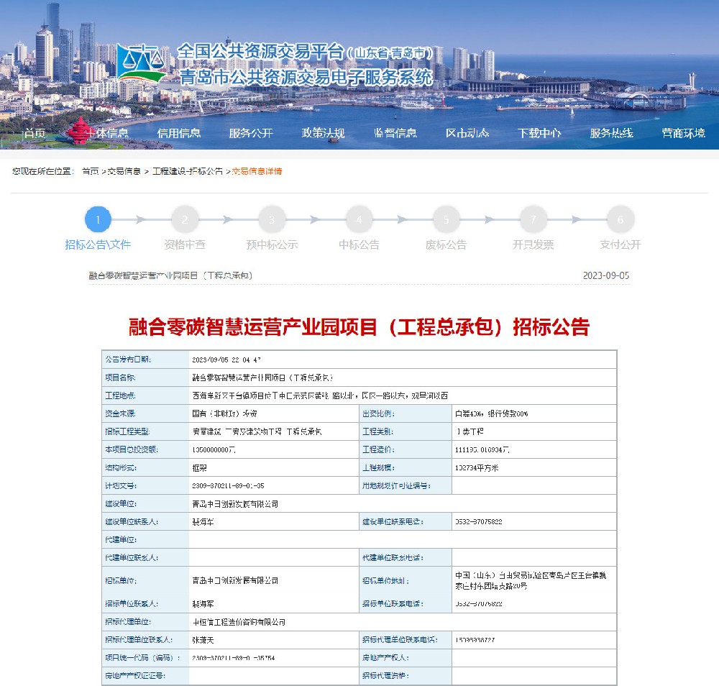Select 营商环境 in the top navigation
Image resolution: width=719 pixels, height=686 pixels.
click(683, 133)
